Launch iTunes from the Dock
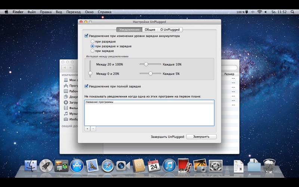The width and height of the screenshot is (299, 187). pyautogui.click(x=169, y=166)
